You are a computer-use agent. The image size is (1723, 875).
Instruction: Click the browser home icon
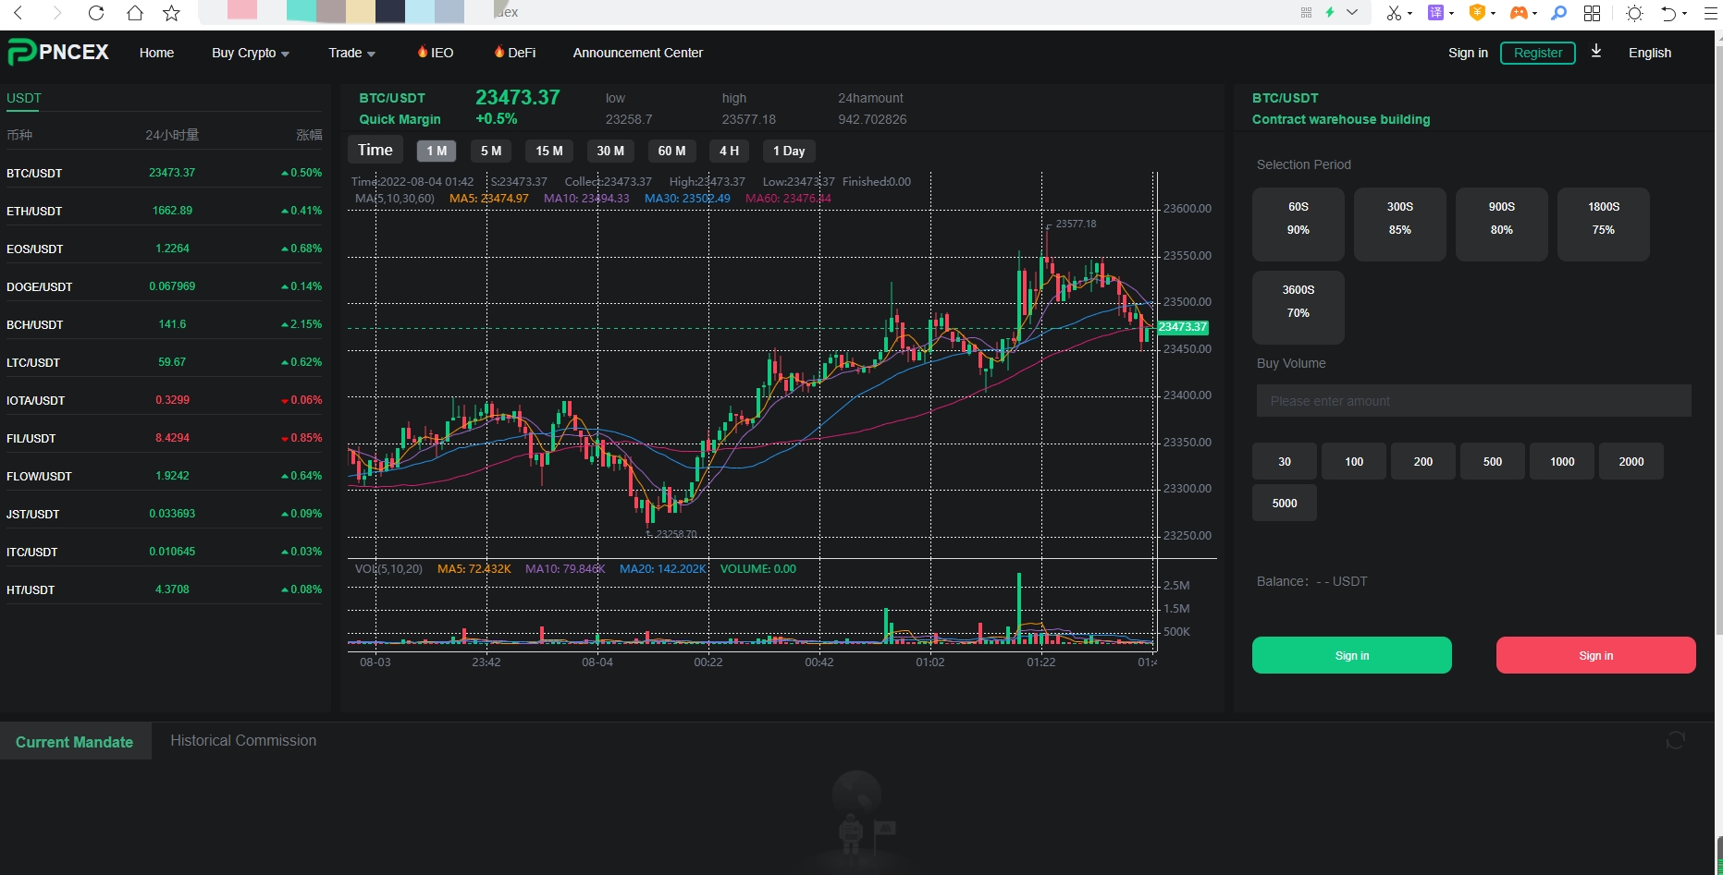134,13
